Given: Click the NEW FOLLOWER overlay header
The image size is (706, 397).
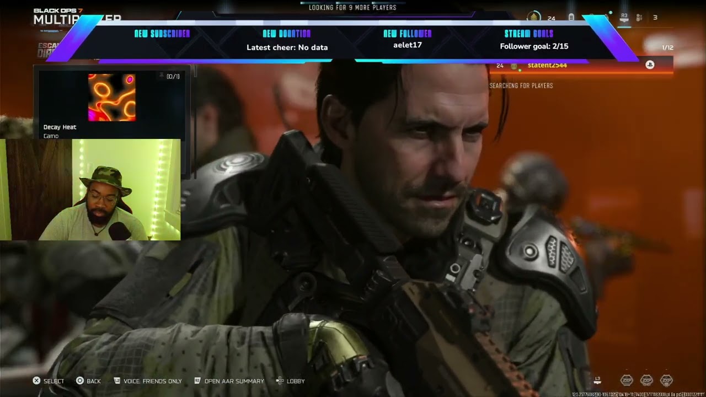Looking at the screenshot, I should point(408,34).
